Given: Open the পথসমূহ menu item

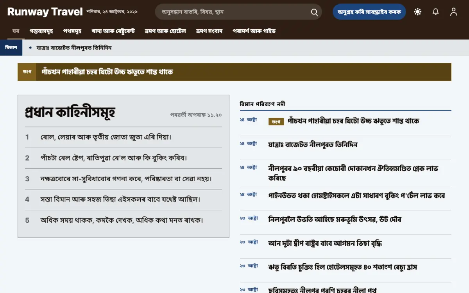Looking at the screenshot, I should [73, 31].
